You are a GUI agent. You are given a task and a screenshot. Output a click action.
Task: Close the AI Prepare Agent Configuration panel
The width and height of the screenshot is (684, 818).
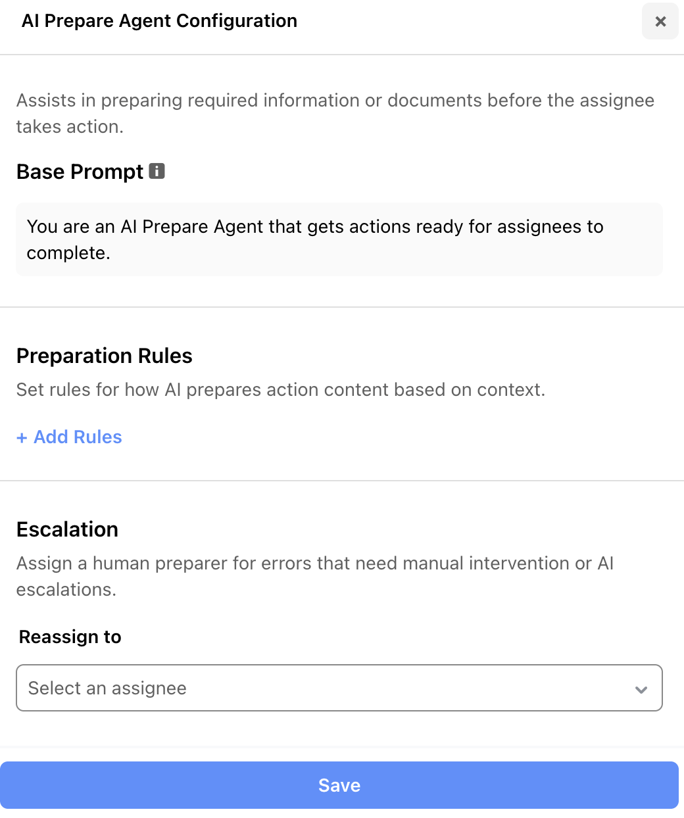[x=660, y=21]
